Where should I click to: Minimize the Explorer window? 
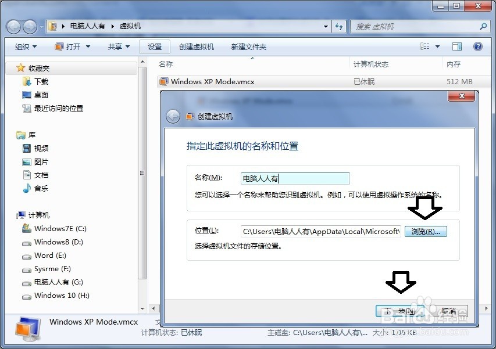441,6
